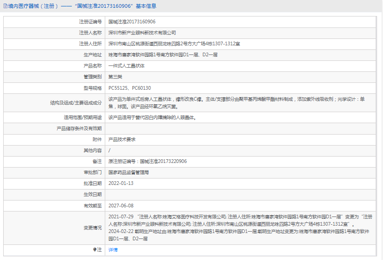The width and height of the screenshot is (383, 260).
Task: Select the 第三类 management category value
Action: tap(115, 76)
